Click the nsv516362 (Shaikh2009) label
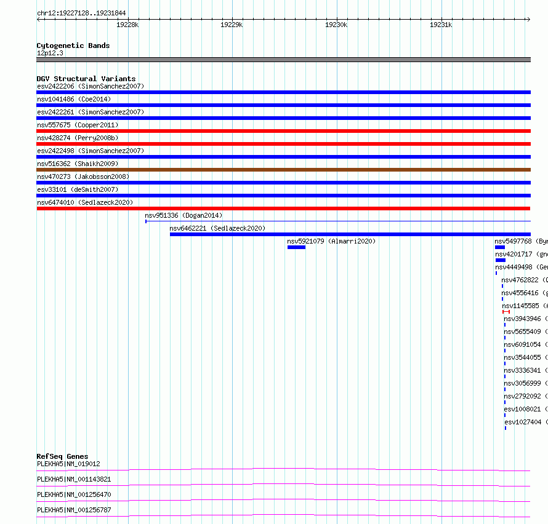The width and height of the screenshot is (548, 524). [x=78, y=164]
